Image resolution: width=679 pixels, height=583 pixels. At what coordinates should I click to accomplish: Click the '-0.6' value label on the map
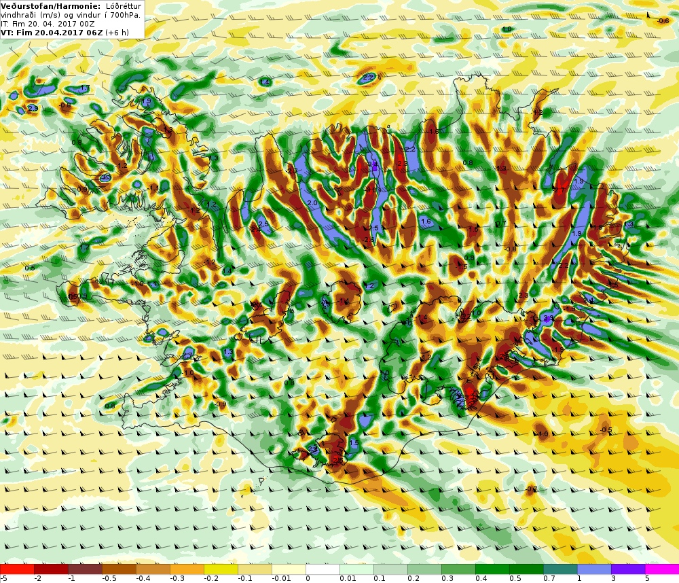coord(663,21)
